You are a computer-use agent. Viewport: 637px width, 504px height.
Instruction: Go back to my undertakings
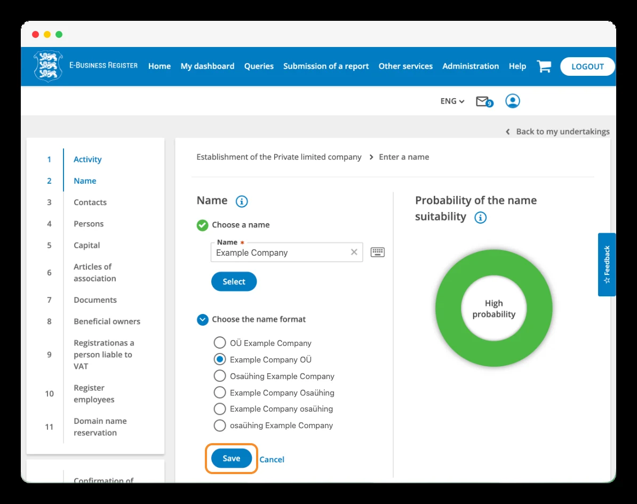coord(558,132)
